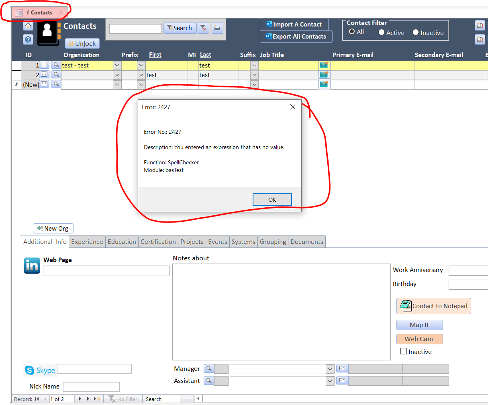The image size is (488, 405).
Task: Clear the search filter icon
Action: [204, 28]
